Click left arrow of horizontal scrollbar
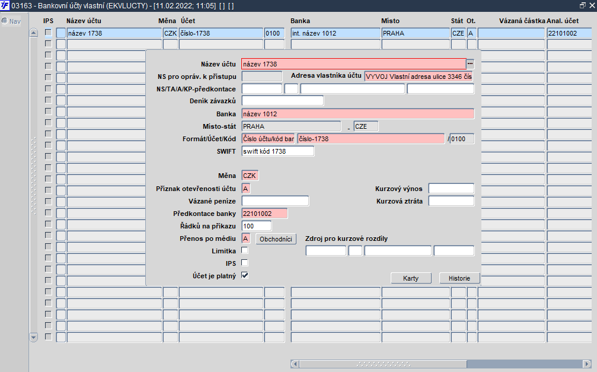Image resolution: width=597 pixels, height=372 pixels. [x=295, y=364]
